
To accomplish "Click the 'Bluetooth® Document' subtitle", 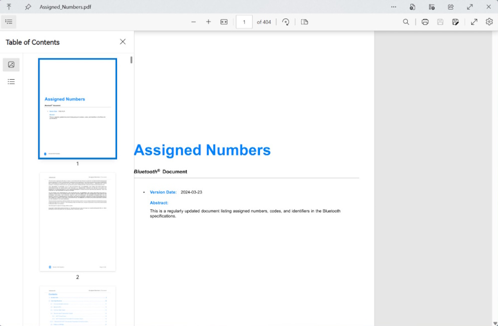I will (160, 171).
